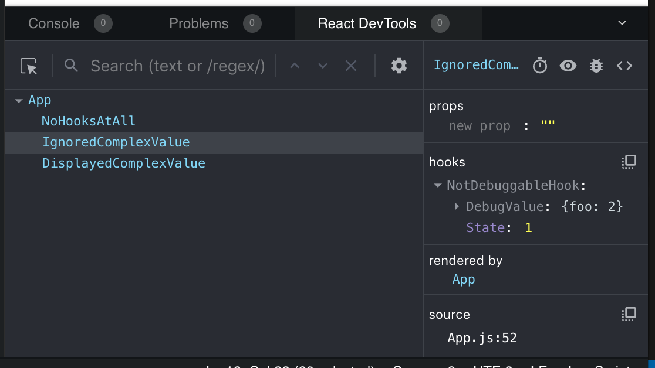Click the search text input field
Viewport: 655px width, 368px height.
[x=176, y=66]
